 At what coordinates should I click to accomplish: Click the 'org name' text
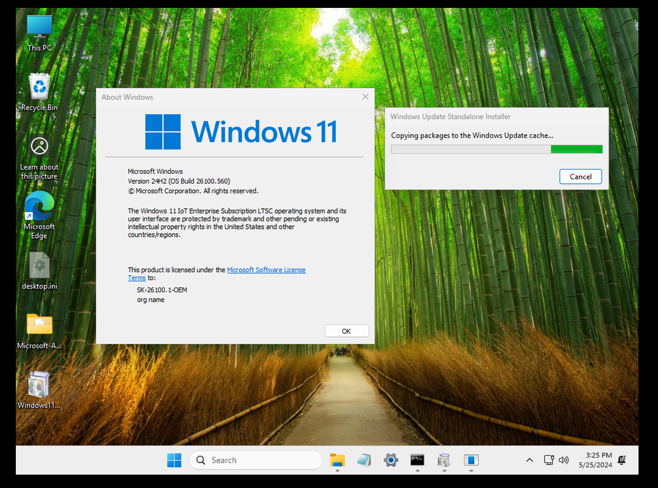point(151,300)
